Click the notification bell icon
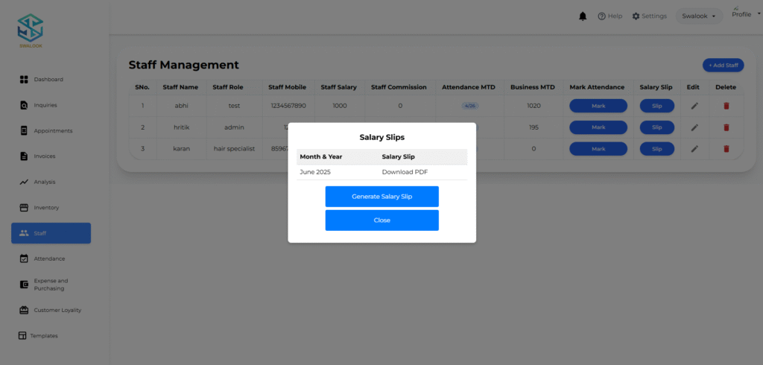The image size is (763, 365). click(583, 16)
